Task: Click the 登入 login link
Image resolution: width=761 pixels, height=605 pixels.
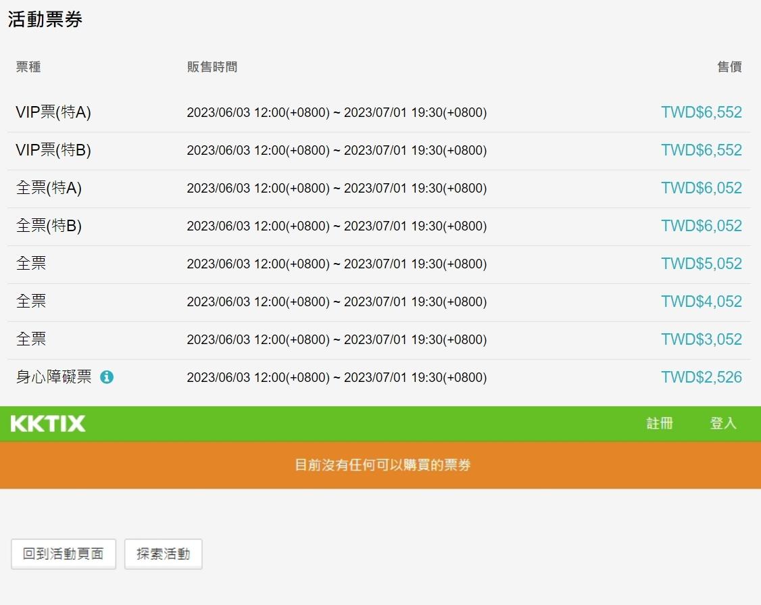Action: coord(723,423)
